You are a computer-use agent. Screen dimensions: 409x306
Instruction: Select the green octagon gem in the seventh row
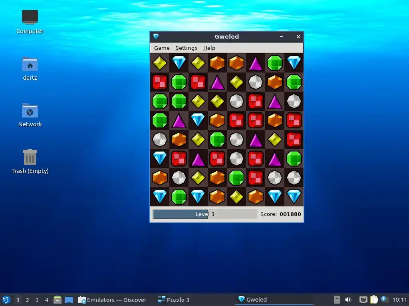pyautogui.click(x=236, y=178)
